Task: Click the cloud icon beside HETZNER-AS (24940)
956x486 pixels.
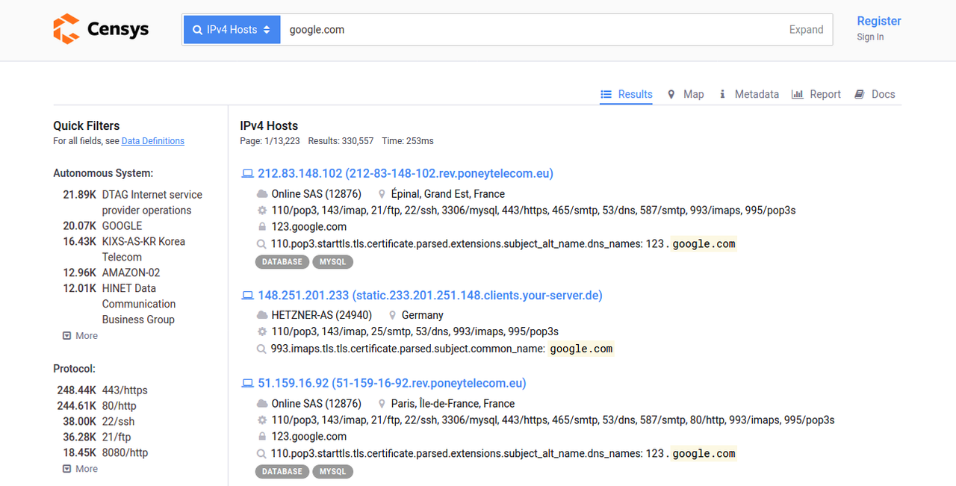Action: (262, 315)
